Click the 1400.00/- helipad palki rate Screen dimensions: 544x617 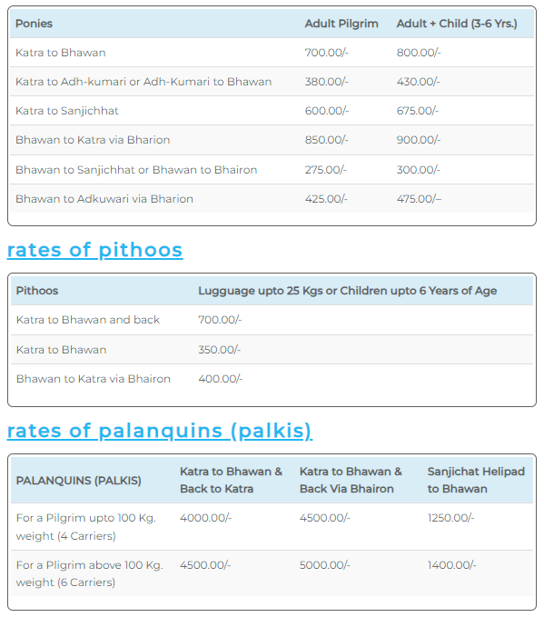coord(451,565)
